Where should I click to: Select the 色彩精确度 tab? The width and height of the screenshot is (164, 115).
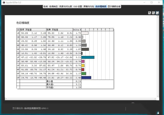pyautogui.click(x=101, y=6)
